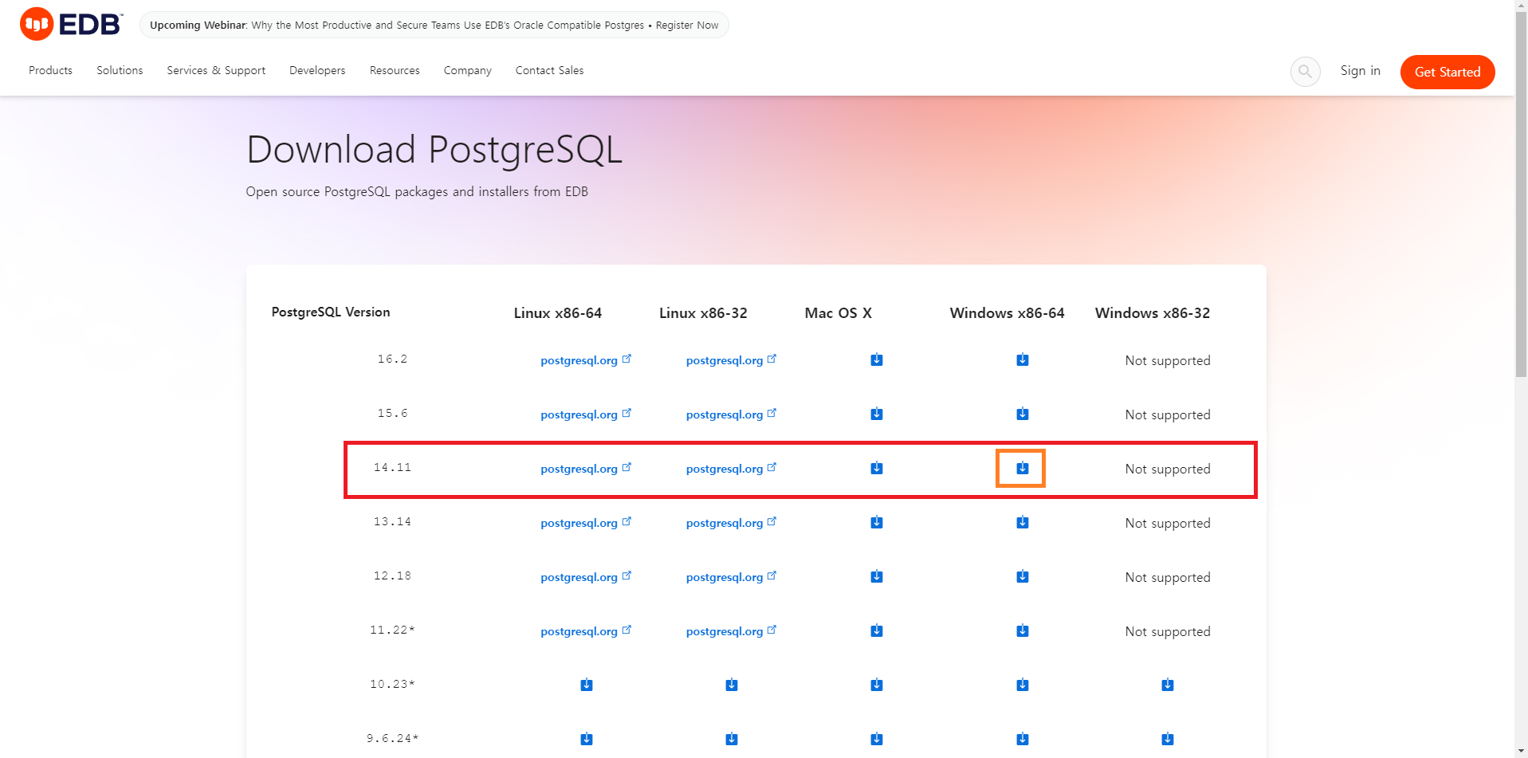Image resolution: width=1528 pixels, height=758 pixels.
Task: Download PostgreSQL 10.23 for Windows x86-64
Action: tap(1023, 685)
